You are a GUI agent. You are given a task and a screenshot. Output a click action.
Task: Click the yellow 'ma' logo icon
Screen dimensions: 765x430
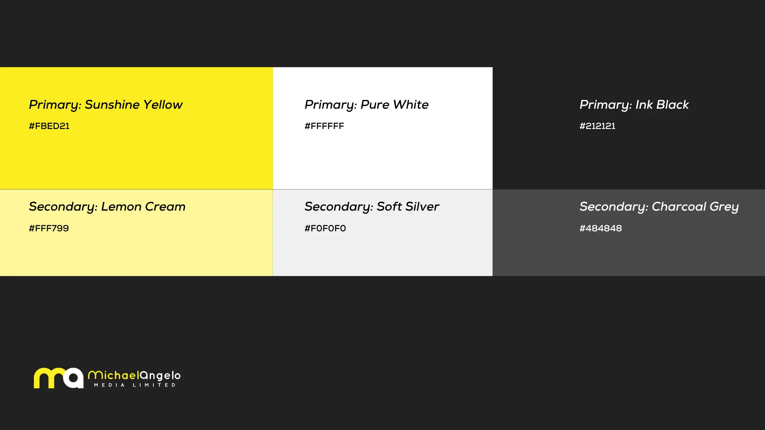pyautogui.click(x=58, y=378)
